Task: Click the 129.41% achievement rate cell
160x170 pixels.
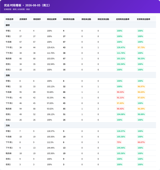Action: point(51,48)
